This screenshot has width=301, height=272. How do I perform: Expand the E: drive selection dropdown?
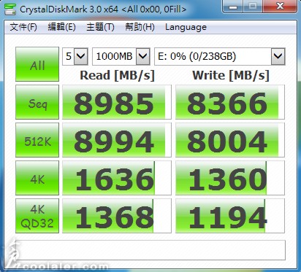tap(278, 56)
